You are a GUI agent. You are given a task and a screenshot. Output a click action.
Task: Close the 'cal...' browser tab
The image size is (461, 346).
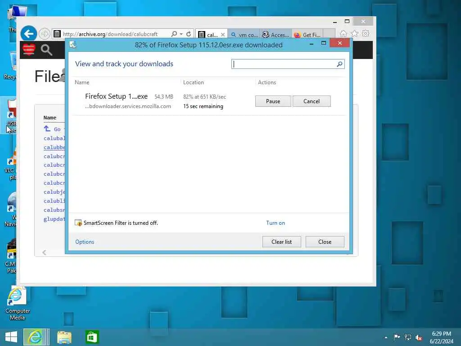point(223,35)
